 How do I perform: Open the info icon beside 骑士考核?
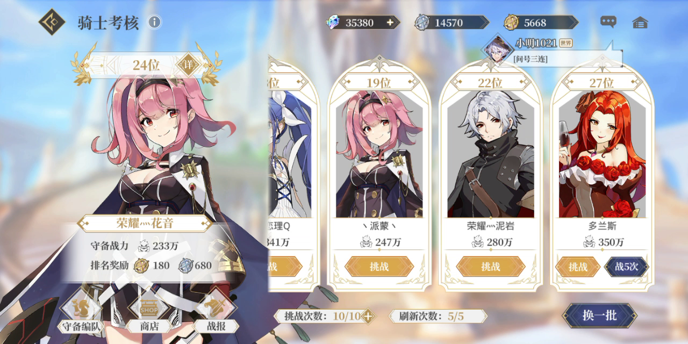154,22
